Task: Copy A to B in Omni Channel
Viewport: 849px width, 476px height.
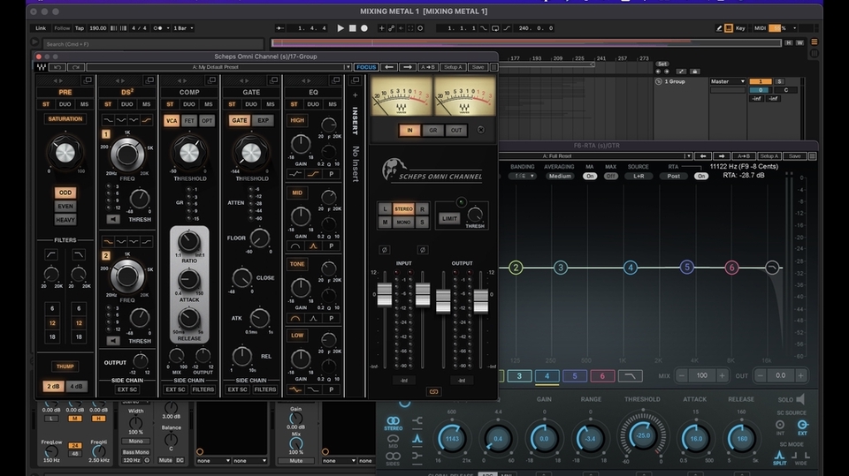Action: 428,67
